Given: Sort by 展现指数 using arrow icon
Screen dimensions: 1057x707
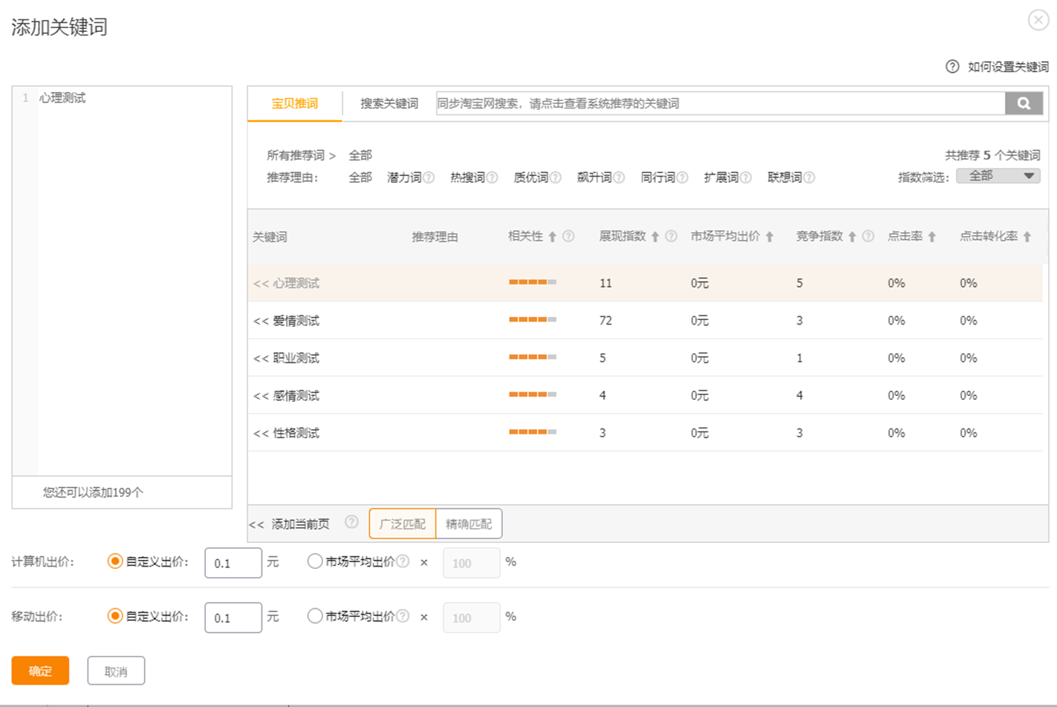Looking at the screenshot, I should pos(655,237).
